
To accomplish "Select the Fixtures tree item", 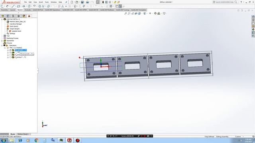I will click(x=9, y=43).
